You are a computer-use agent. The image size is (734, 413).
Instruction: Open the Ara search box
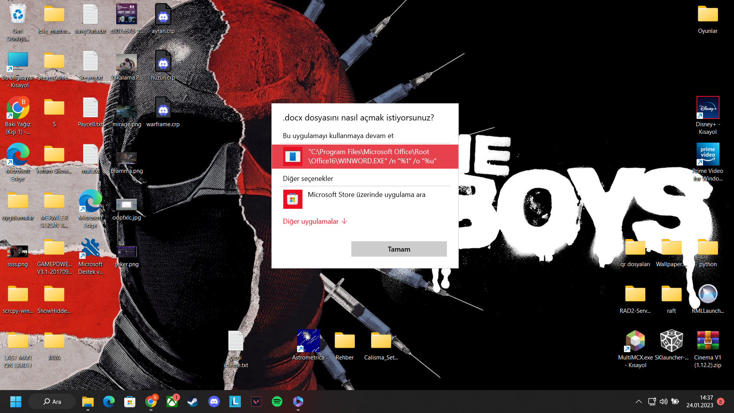click(x=52, y=402)
